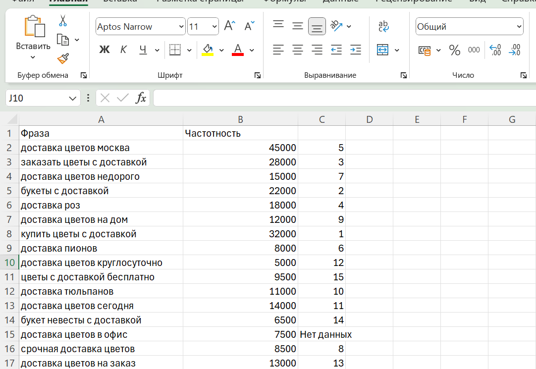The image size is (536, 369).
Task: Expand accounting format options arrow
Action: [x=438, y=50]
